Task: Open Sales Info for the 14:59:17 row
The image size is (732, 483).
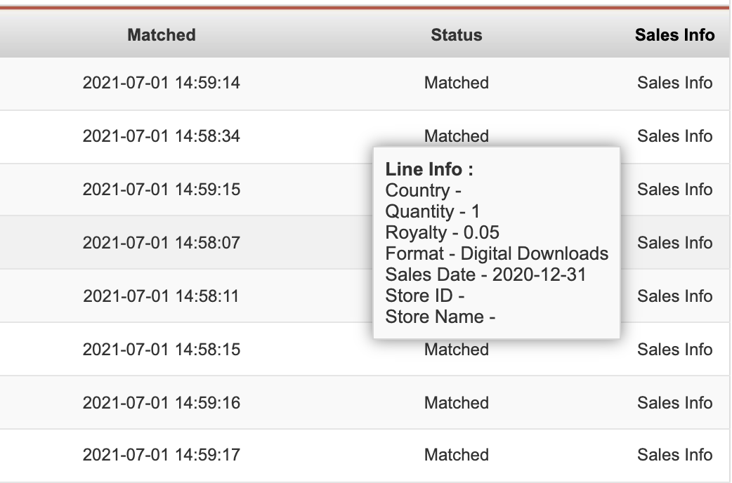Action: [674, 454]
